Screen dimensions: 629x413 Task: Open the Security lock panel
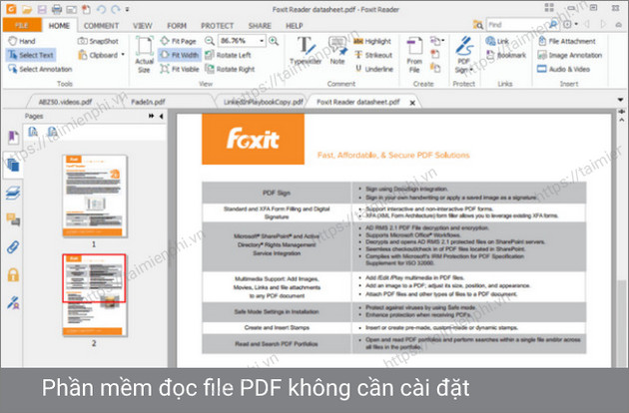(13, 275)
